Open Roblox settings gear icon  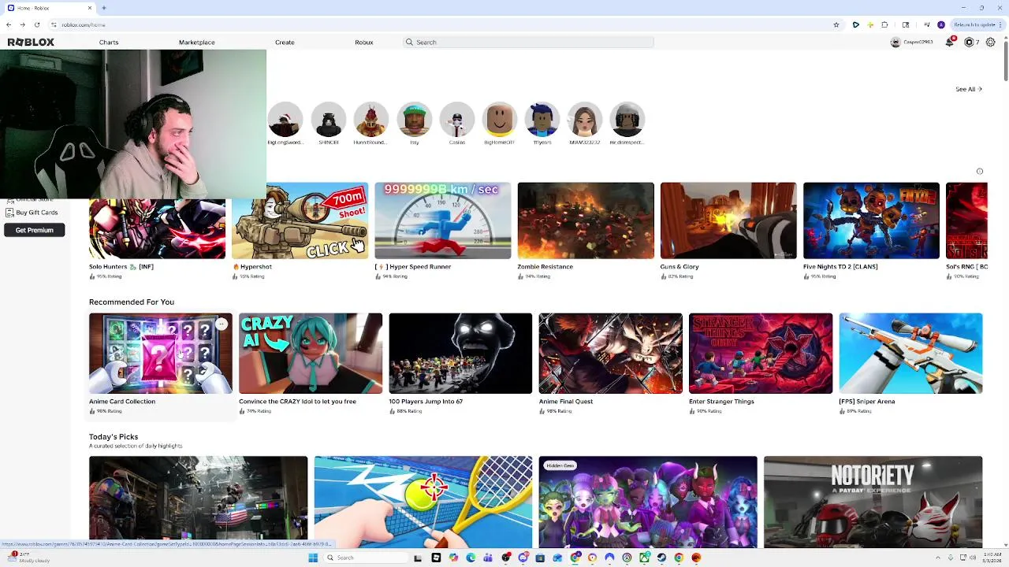click(x=991, y=42)
